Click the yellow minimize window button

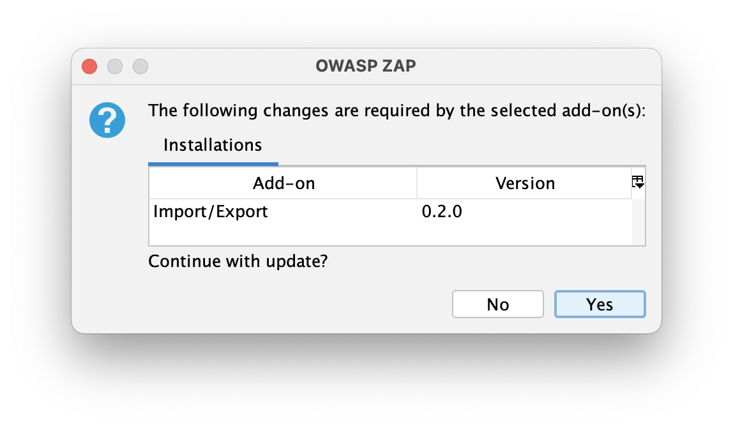point(115,66)
